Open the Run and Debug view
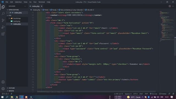This screenshot has height=99, width=176. [3, 27]
